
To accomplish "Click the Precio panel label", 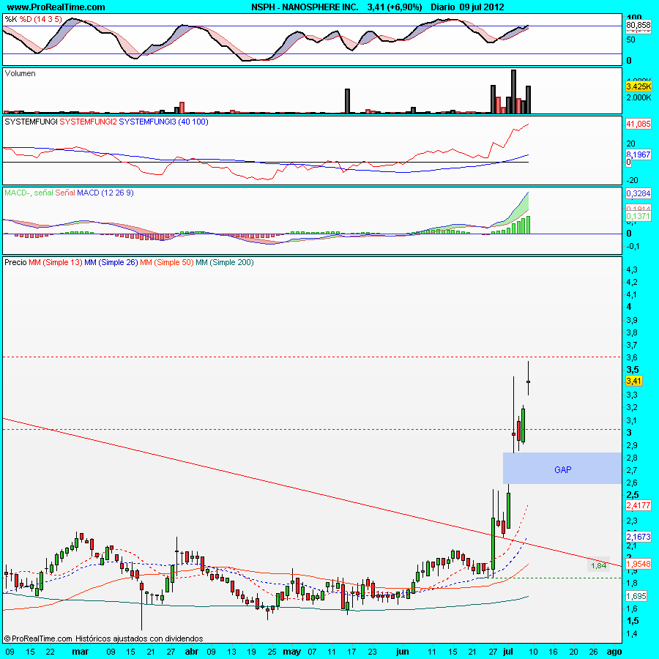I will (15, 263).
